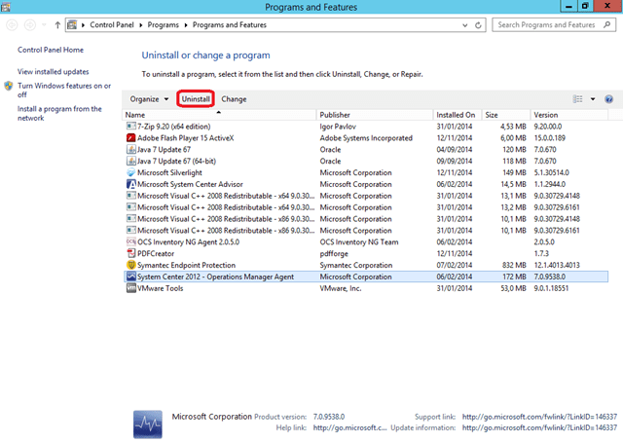Select Microsoft System Center Advisor row
The height and width of the screenshot is (443, 623).
(x=366, y=184)
